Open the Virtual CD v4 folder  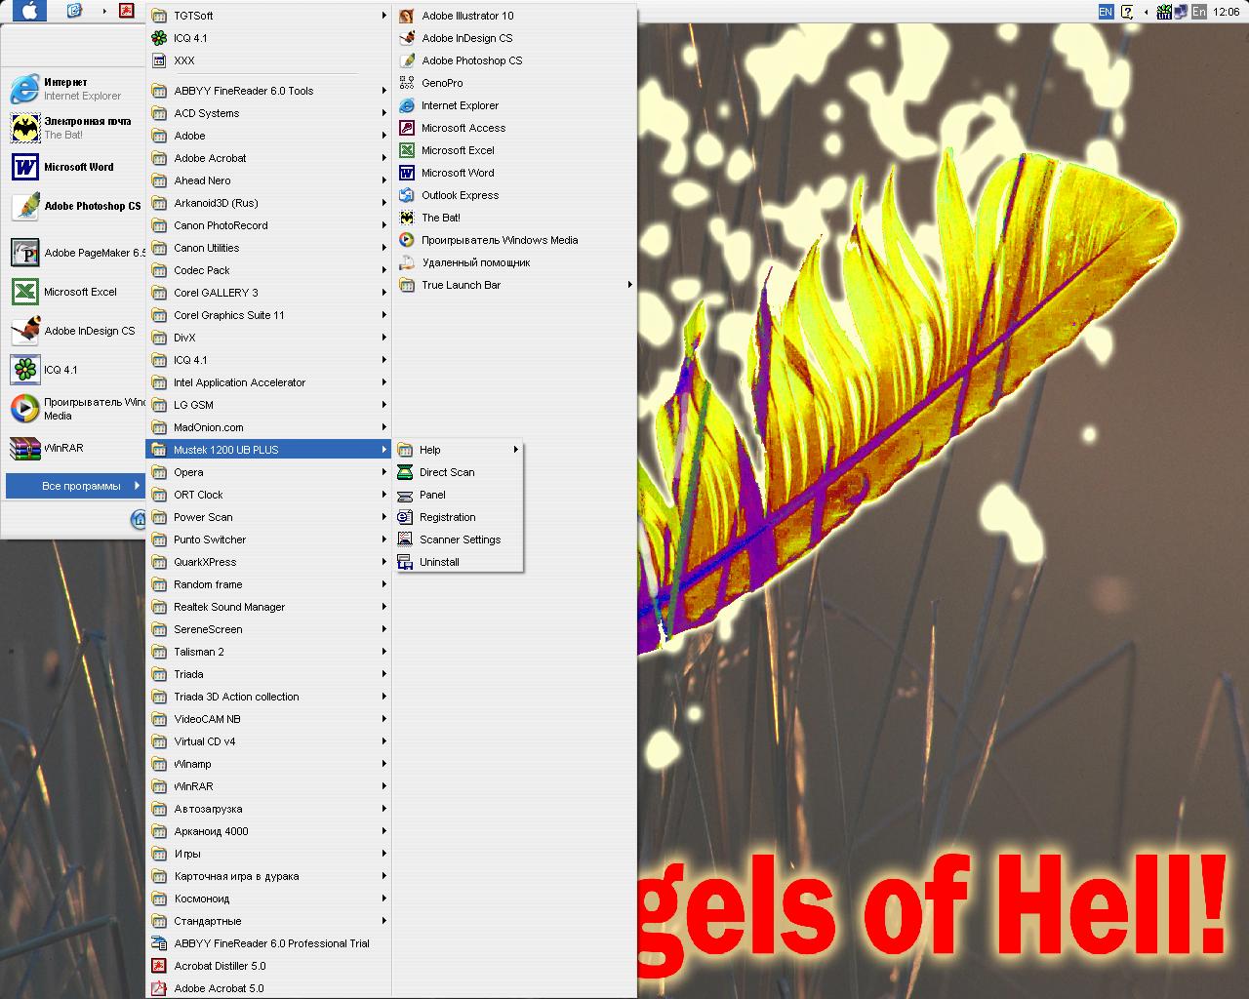(268, 741)
